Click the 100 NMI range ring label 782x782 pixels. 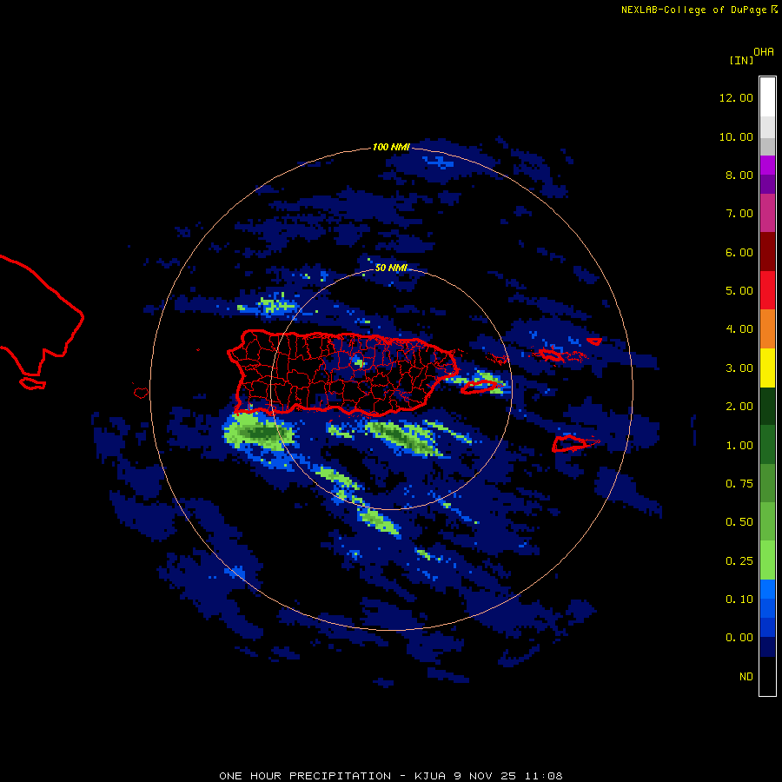391,147
